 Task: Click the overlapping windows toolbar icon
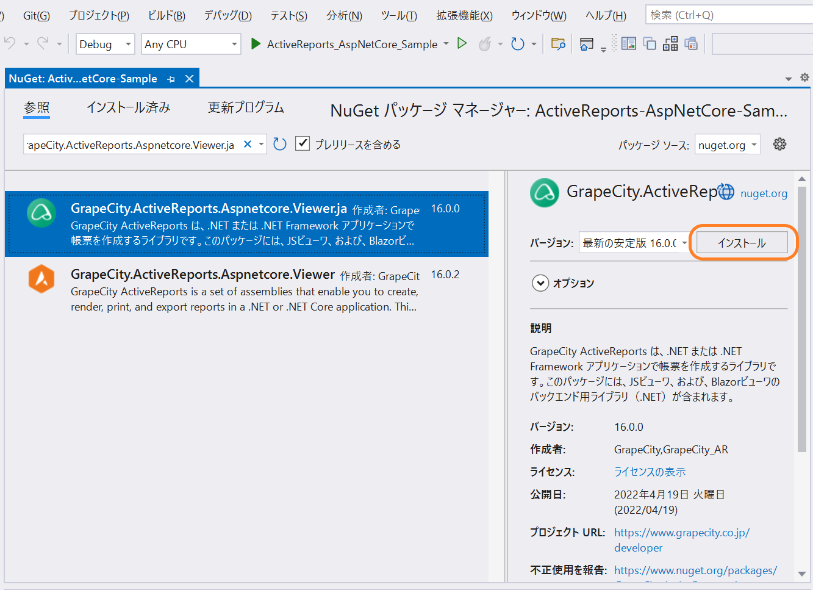(x=650, y=44)
